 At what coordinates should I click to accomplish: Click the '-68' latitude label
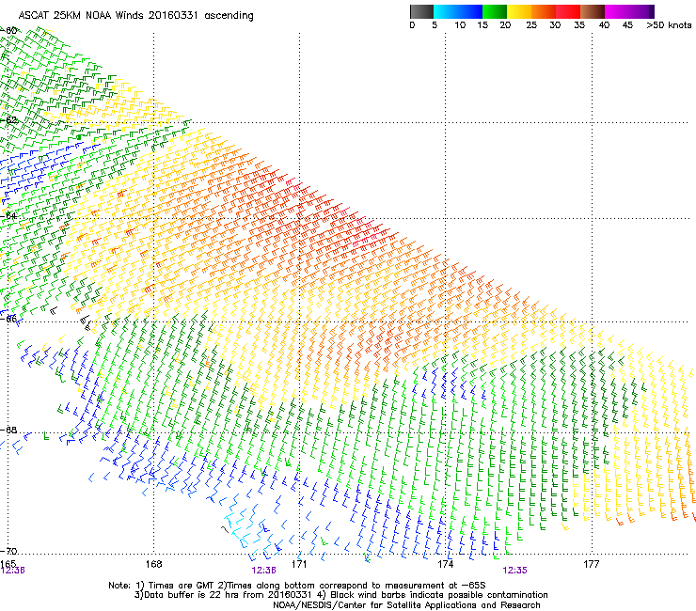tap(8, 431)
